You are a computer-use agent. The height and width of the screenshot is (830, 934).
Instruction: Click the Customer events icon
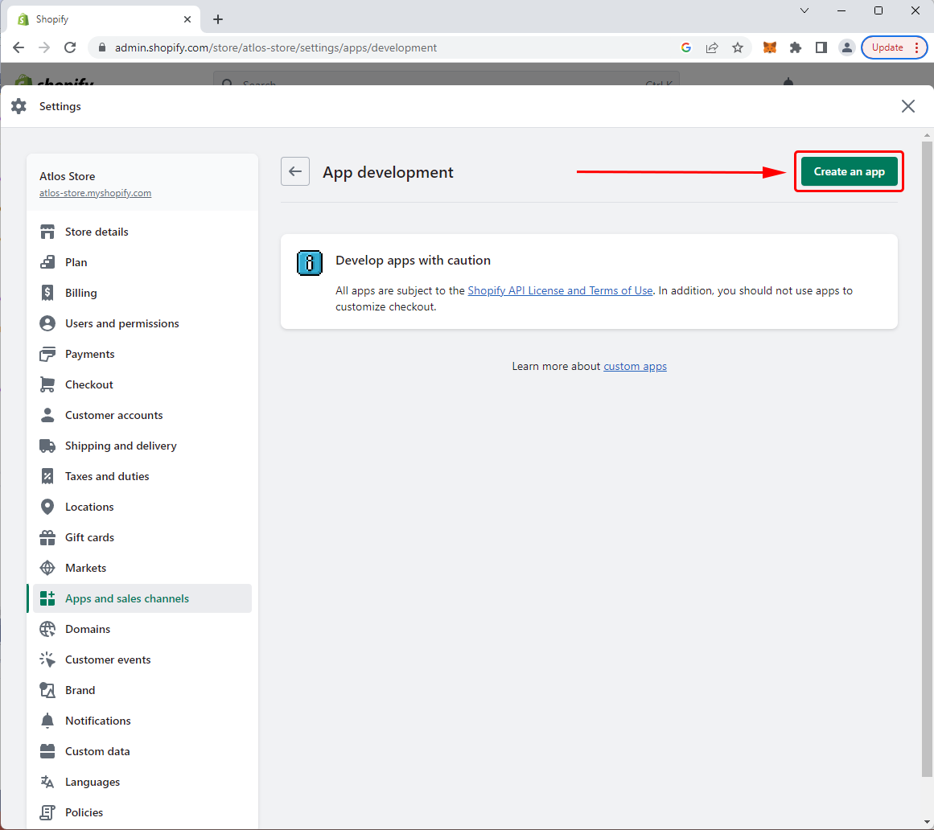coord(47,659)
